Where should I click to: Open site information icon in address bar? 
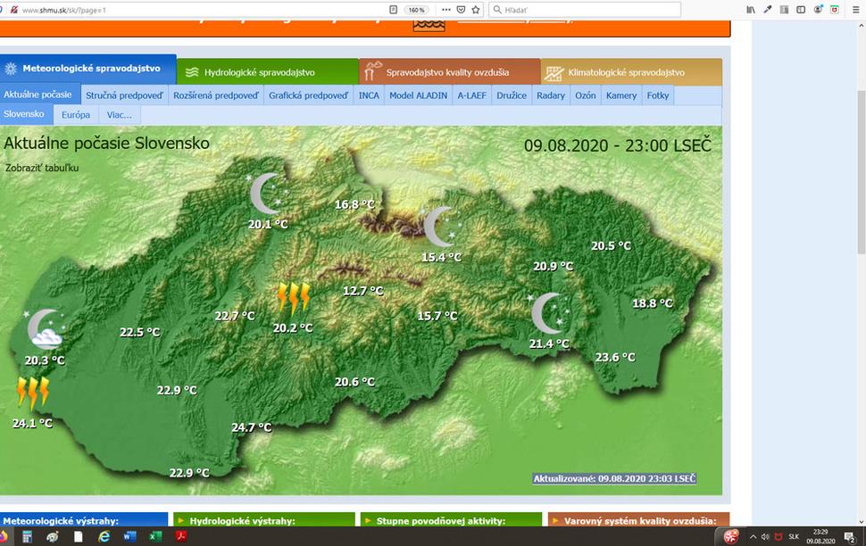pyautogui.click(x=14, y=10)
